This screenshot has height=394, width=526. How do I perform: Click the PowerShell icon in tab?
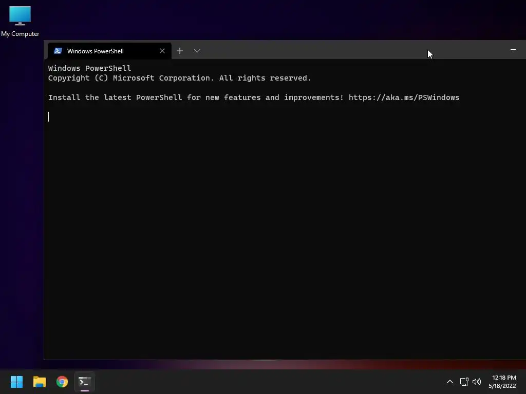58,51
